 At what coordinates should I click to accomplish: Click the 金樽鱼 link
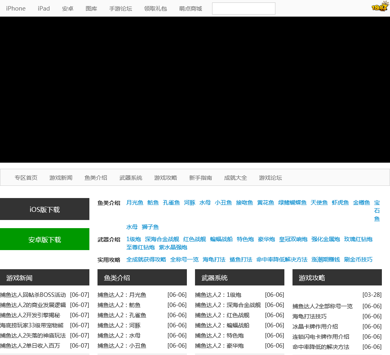point(362,203)
